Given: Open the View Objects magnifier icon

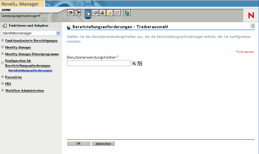Looking at the screenshot, I should pos(95,13).
